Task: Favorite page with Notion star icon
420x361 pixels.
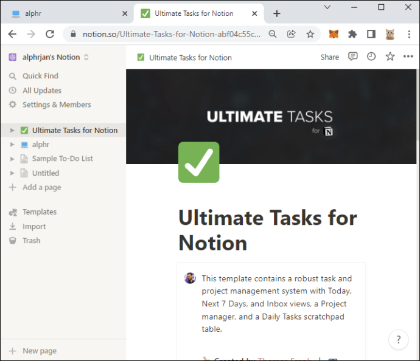Action: click(390, 57)
